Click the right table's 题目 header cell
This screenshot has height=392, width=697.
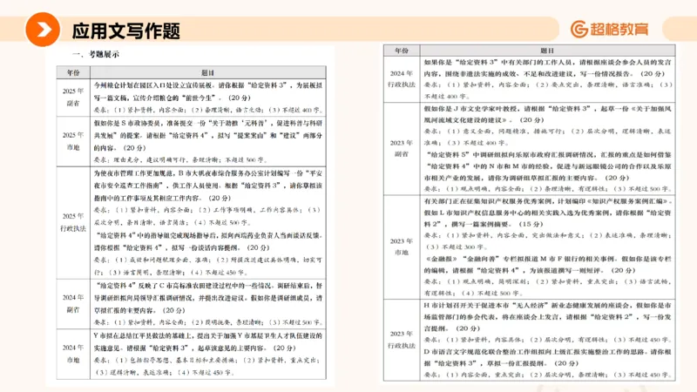[x=548, y=51]
